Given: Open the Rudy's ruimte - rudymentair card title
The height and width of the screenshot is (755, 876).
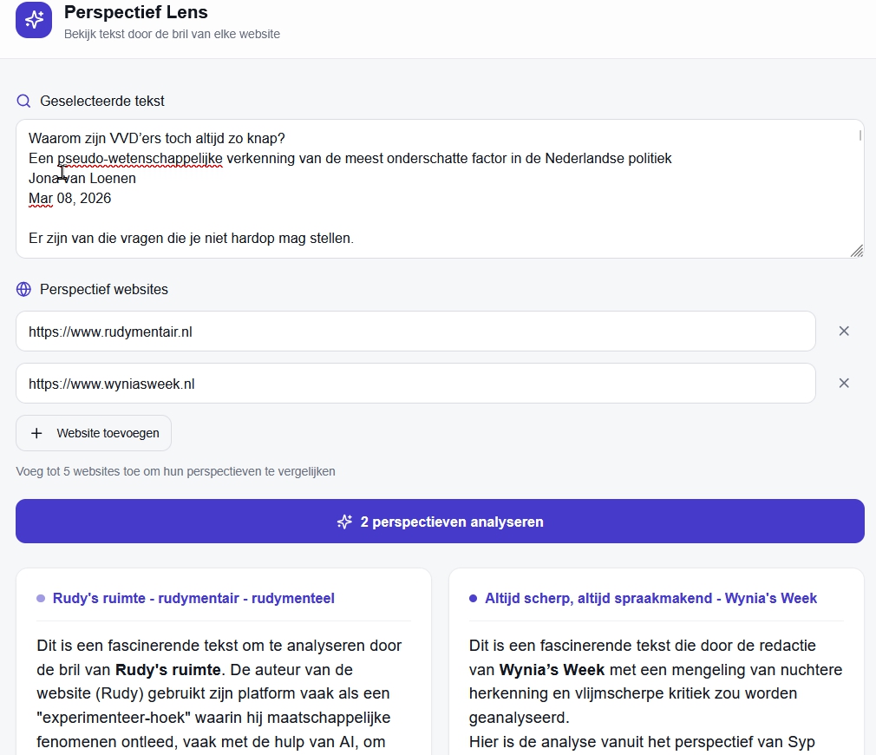Looking at the screenshot, I should coord(193,598).
